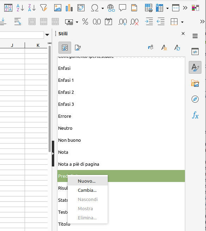206x231 pixels.
Task: Format as currency icon
Action: coord(69,22)
